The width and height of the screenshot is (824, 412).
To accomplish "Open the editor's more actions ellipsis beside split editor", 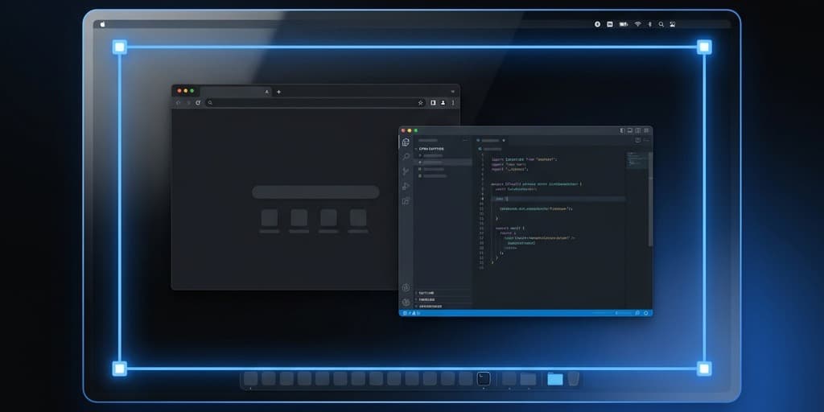I will click(646, 140).
